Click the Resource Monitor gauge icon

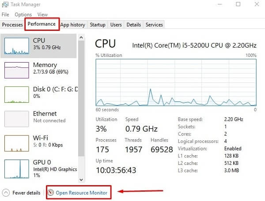(x=51, y=193)
